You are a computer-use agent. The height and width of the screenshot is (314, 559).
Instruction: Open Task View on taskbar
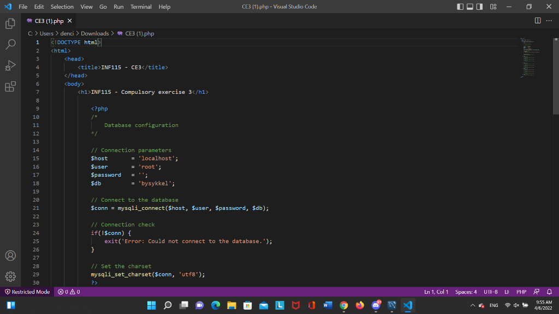[x=183, y=305]
